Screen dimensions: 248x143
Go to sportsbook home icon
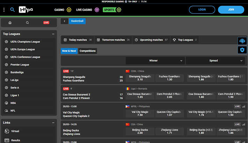point(10,23)
